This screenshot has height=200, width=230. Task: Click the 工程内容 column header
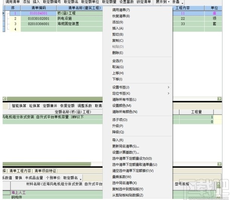(x=183, y=8)
